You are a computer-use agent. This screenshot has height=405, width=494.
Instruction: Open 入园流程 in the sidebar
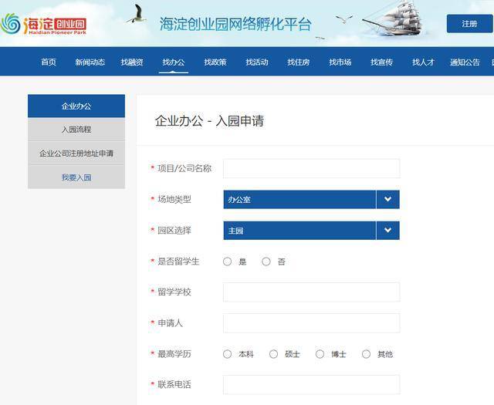point(76,130)
